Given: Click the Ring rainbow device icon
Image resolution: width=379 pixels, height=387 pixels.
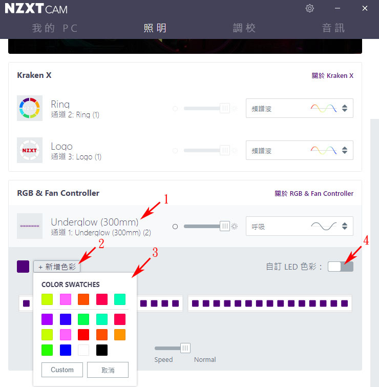Looking at the screenshot, I should [x=30, y=108].
